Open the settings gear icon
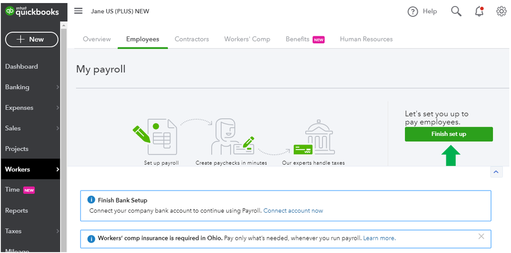511x253 pixels. [x=501, y=11]
